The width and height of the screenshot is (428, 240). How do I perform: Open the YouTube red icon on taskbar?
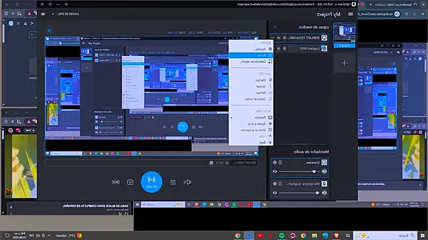point(259,235)
